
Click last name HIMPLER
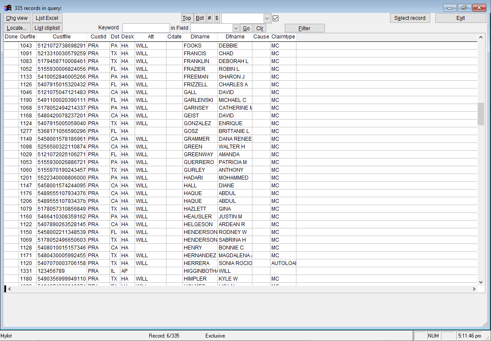click(x=195, y=279)
